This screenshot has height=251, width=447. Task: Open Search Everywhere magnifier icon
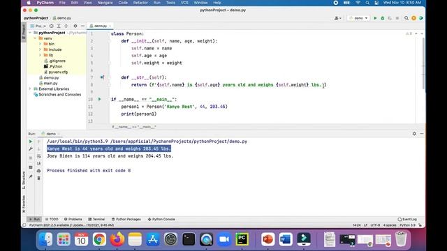coord(406,18)
